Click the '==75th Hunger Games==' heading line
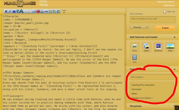 [18, 73]
